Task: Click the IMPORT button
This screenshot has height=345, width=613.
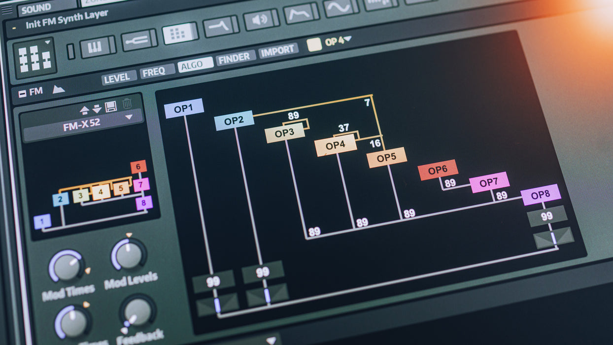Action: pos(278,51)
